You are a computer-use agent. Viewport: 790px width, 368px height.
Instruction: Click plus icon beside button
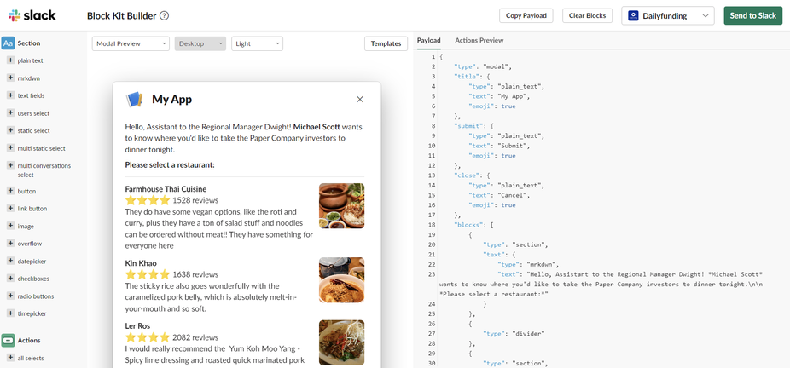pos(10,191)
